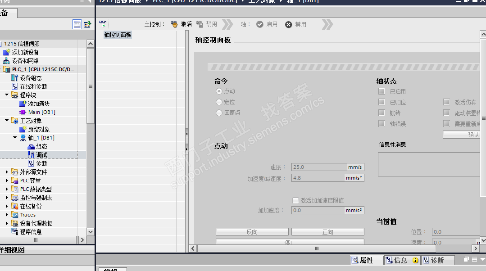Image resolution: width=486 pixels, height=271 pixels.
Task: Expand the Traces node
Action: 7,215
